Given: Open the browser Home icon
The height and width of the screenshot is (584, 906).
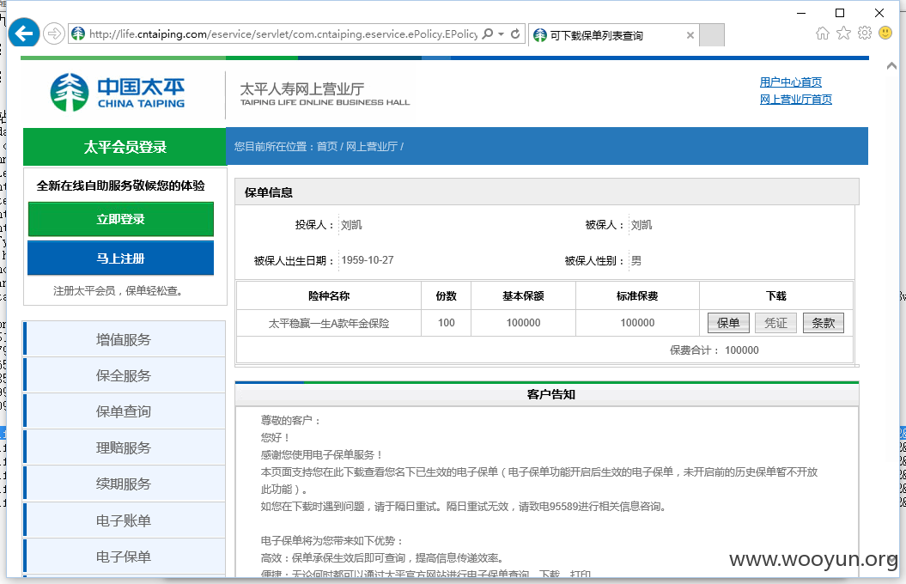Looking at the screenshot, I should (822, 33).
